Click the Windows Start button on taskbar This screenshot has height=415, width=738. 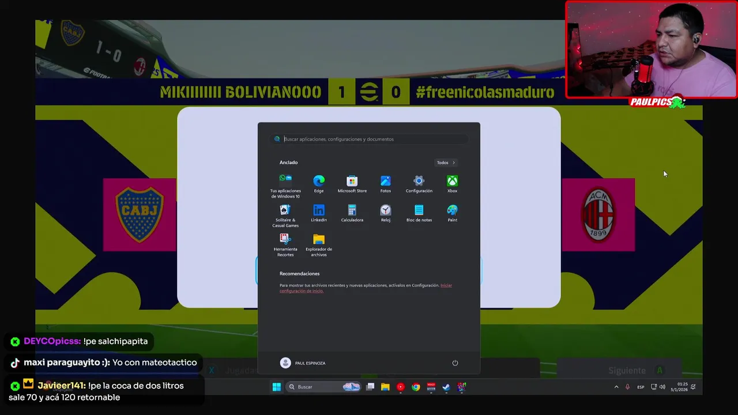(x=277, y=387)
